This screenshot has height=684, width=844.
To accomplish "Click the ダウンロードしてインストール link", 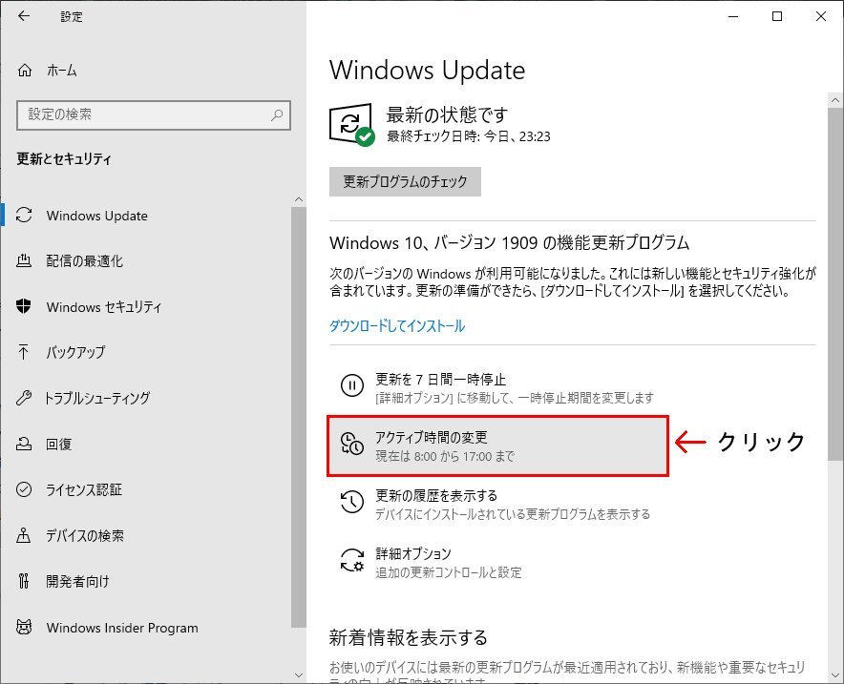I will (397, 326).
